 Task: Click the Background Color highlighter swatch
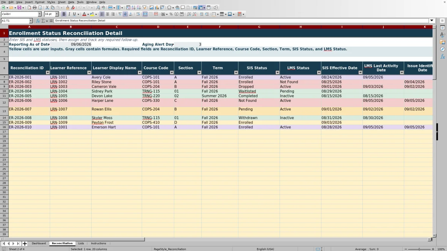pyautogui.click(x=92, y=14)
